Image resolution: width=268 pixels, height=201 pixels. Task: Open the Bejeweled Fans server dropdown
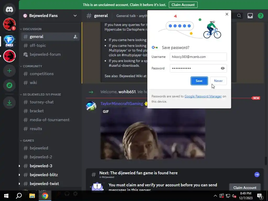coord(75,16)
